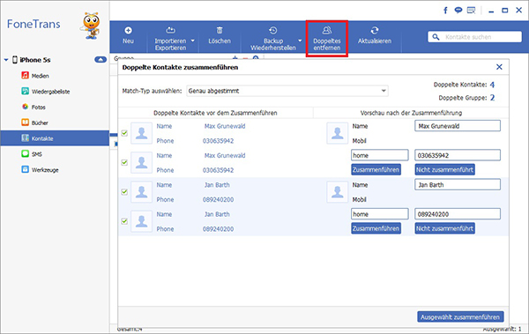Uncheck the second Jan Barth contact
The width and height of the screenshot is (529, 334).
(124, 221)
